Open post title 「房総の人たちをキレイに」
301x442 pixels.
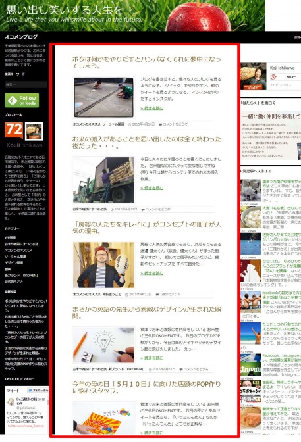coord(146,228)
